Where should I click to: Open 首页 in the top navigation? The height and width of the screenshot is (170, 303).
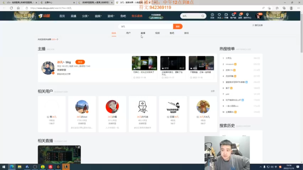(x=62, y=16)
